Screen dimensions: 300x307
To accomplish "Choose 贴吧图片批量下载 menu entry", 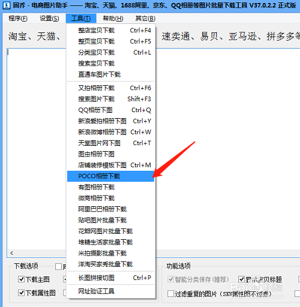I will tap(110, 220).
